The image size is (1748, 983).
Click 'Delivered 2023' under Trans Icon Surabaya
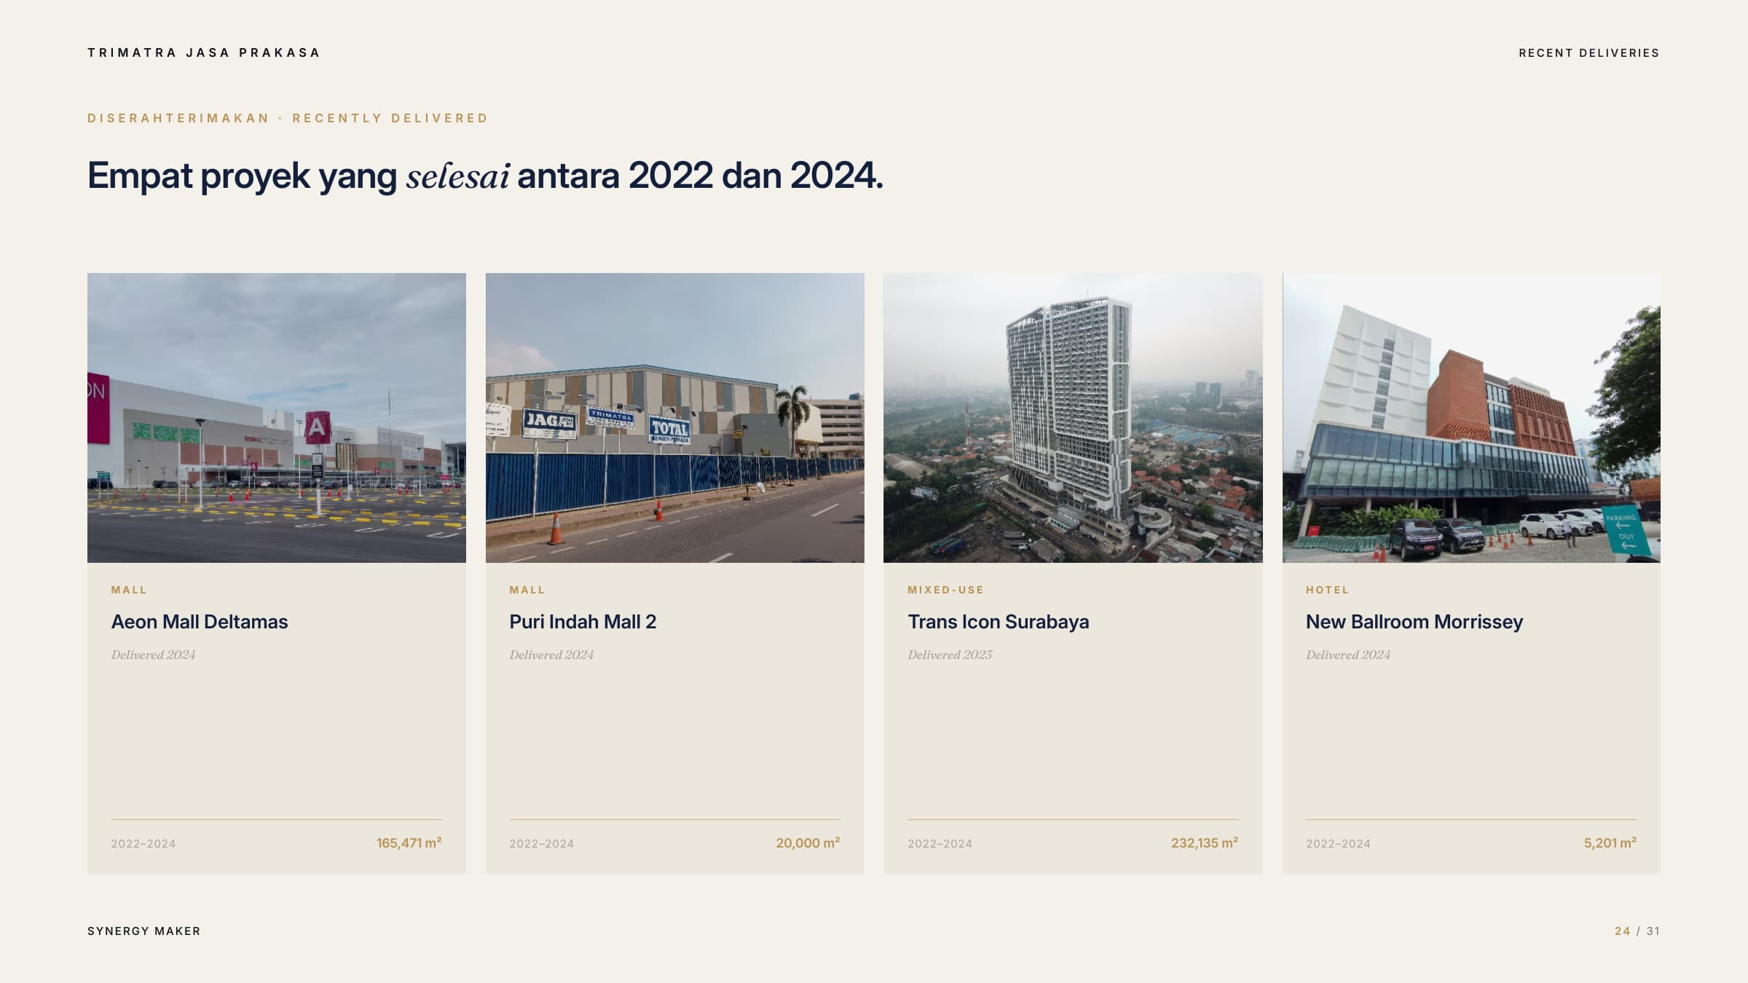tap(950, 655)
